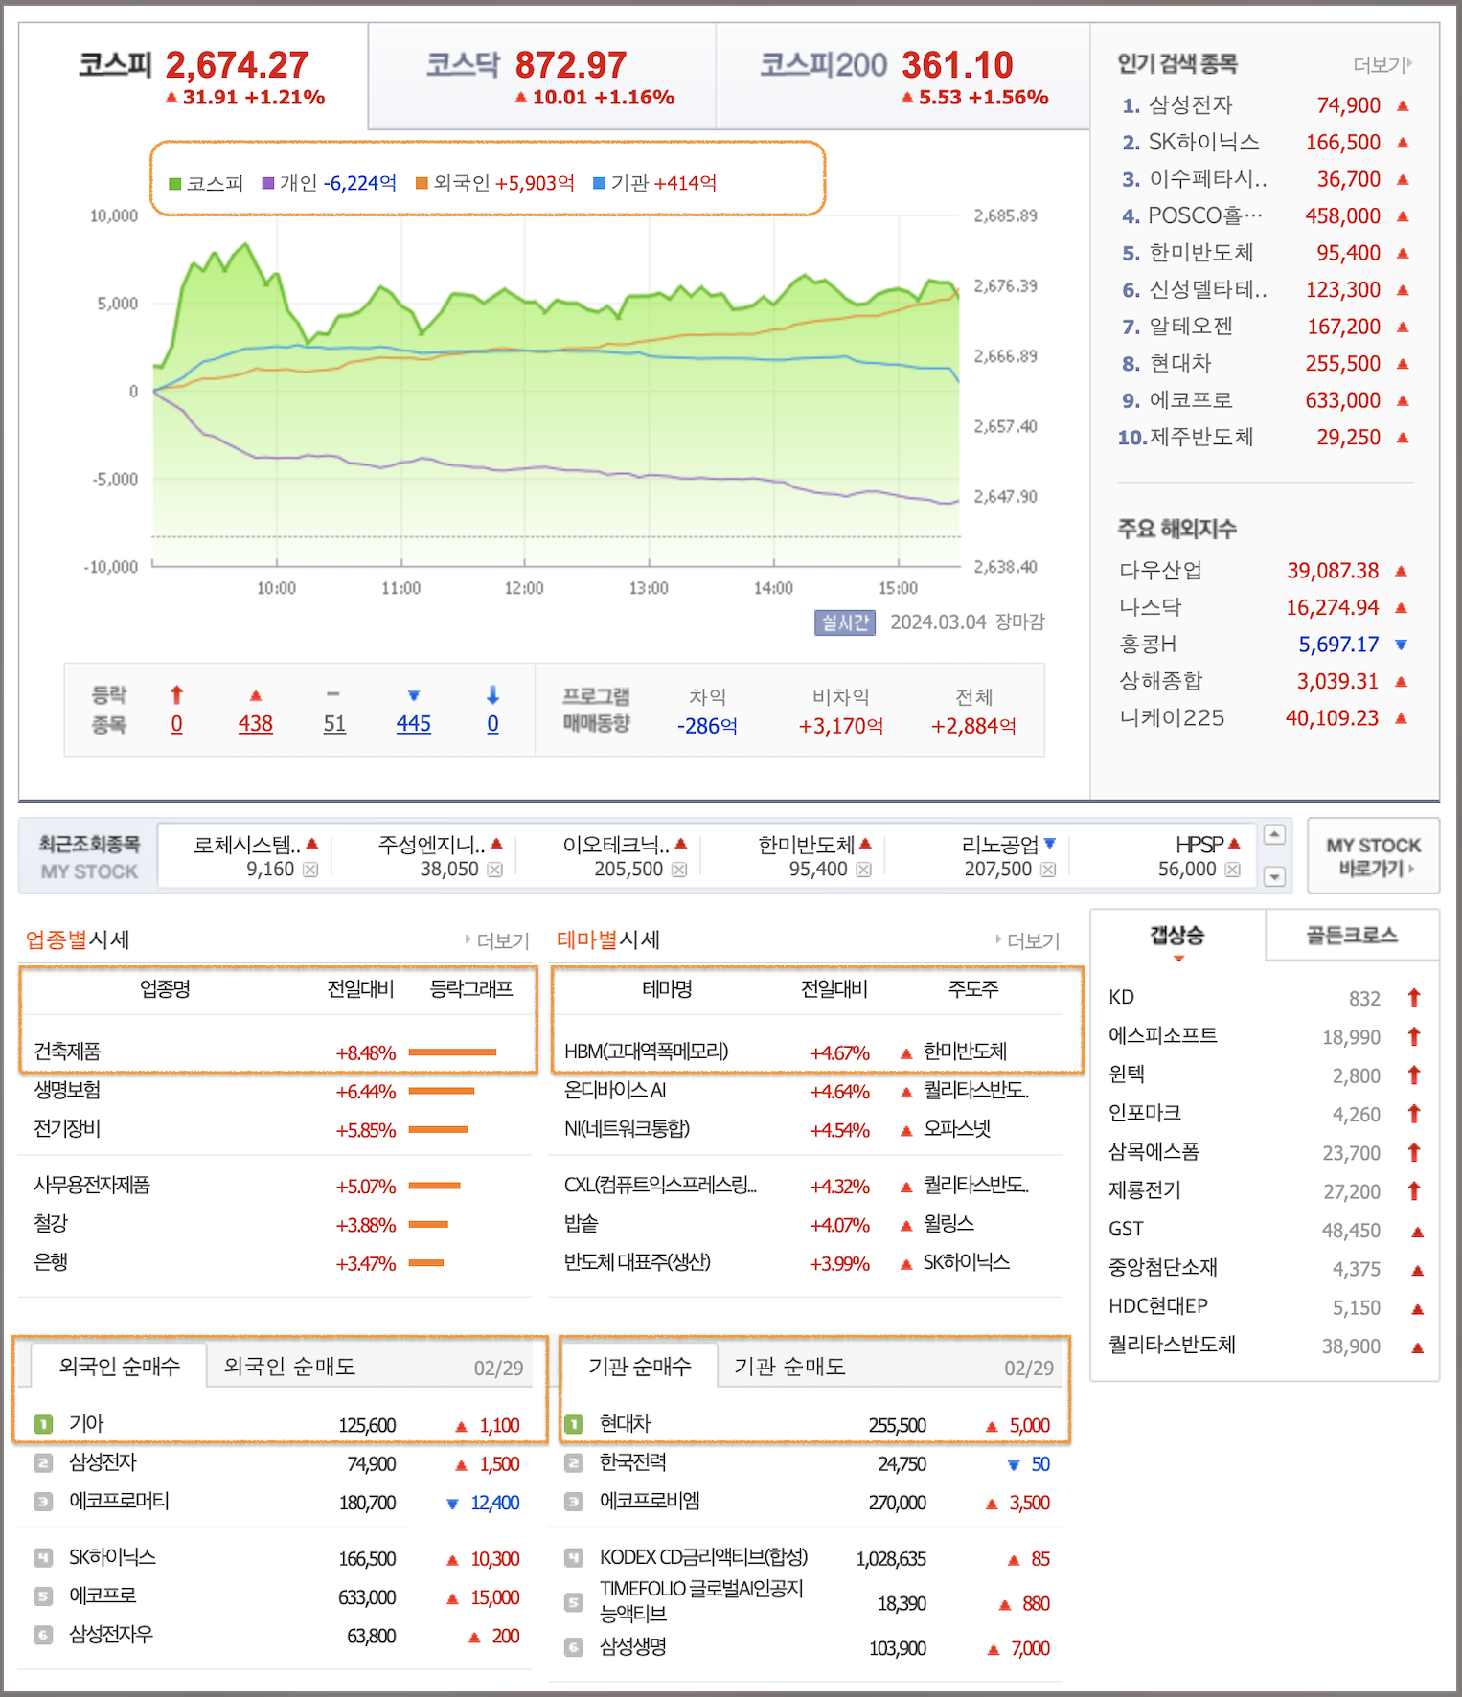Open 삼성생명 in institutional net buying list
Viewport: 1462px width, 1697px height.
(x=632, y=1647)
